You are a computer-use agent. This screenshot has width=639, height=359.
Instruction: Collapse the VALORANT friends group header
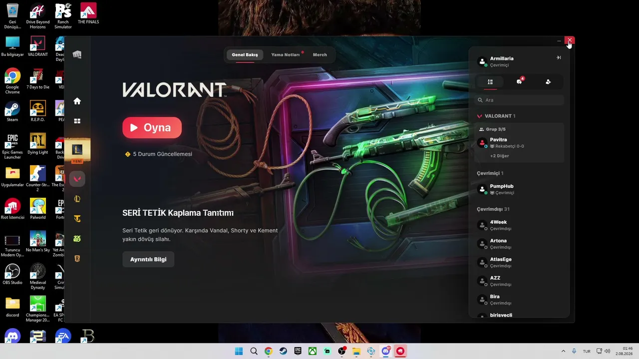pyautogui.click(x=496, y=116)
